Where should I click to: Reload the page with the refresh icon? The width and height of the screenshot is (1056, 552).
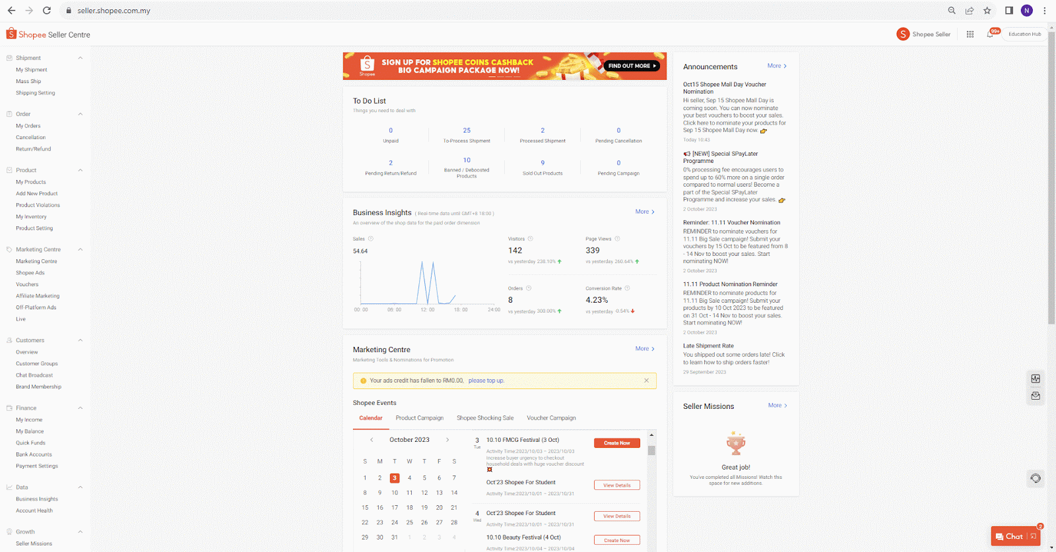pos(47,11)
